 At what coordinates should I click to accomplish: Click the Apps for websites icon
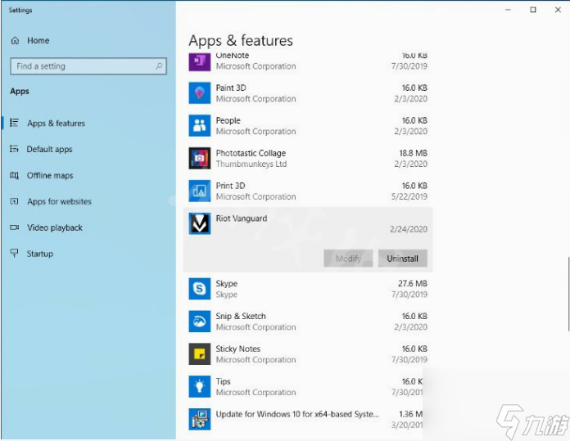[x=14, y=201]
